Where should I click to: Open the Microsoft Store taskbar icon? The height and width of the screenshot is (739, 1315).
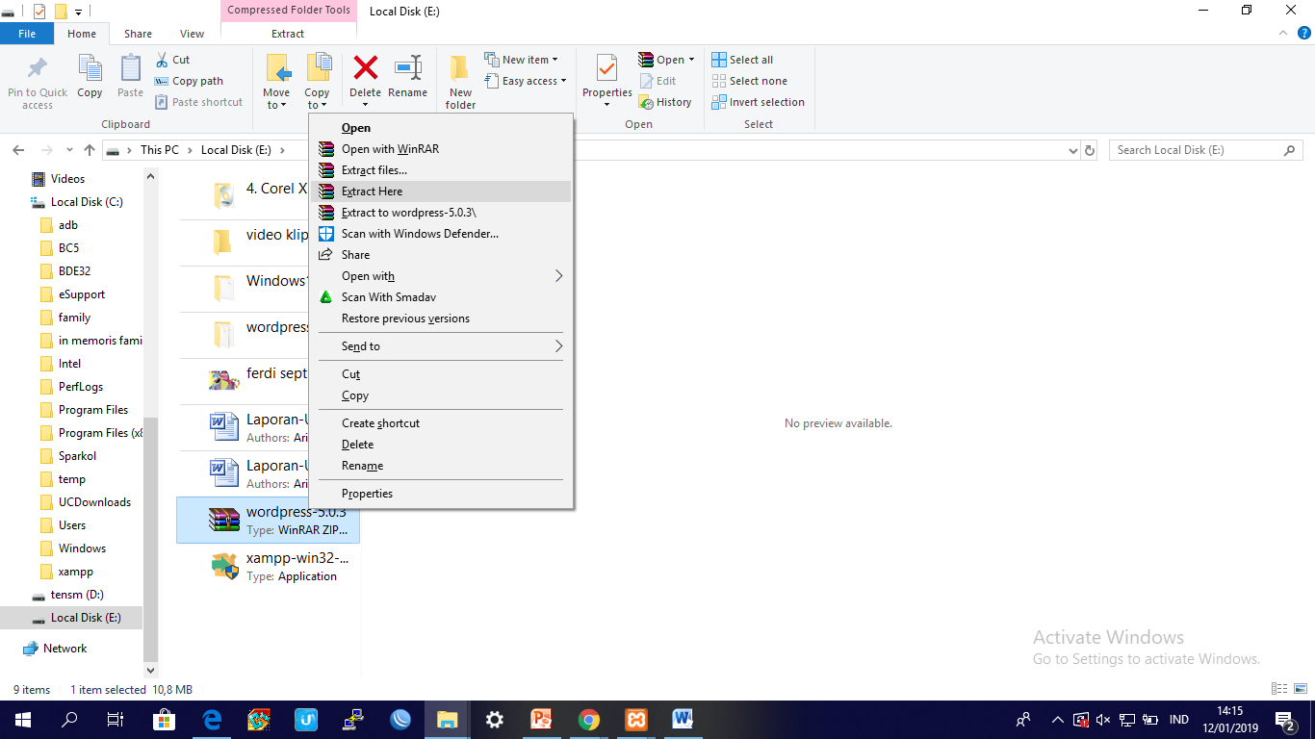[x=165, y=720]
